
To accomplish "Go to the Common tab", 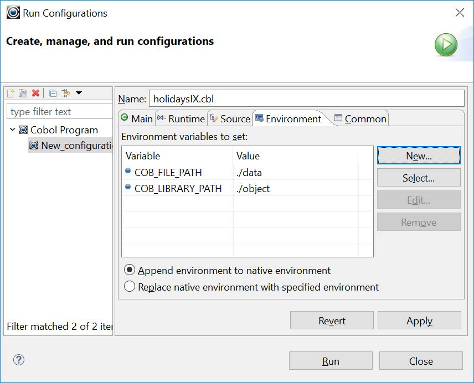I will (360, 118).
